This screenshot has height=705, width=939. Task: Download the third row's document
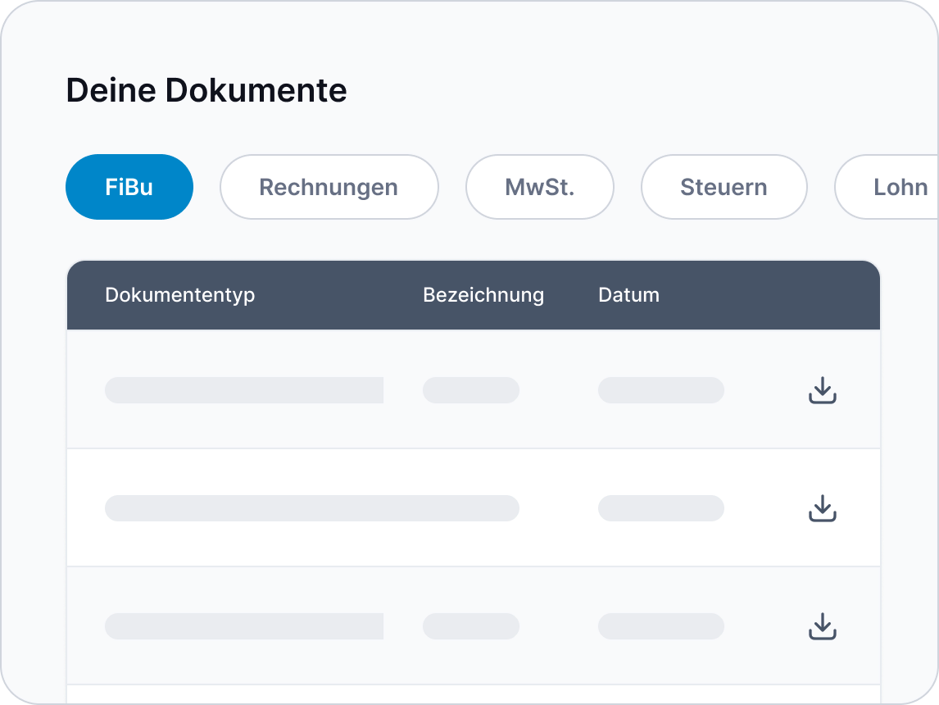pos(822,626)
